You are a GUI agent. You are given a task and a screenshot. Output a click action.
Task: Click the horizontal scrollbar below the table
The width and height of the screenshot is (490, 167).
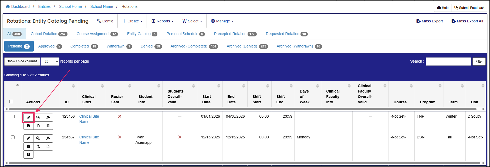[243, 163]
